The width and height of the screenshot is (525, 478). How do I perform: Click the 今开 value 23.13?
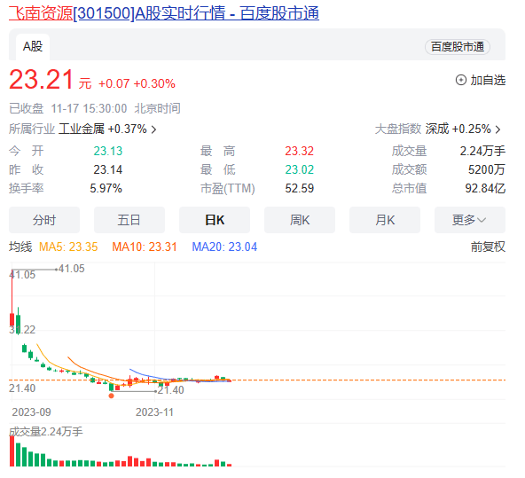pyautogui.click(x=108, y=151)
